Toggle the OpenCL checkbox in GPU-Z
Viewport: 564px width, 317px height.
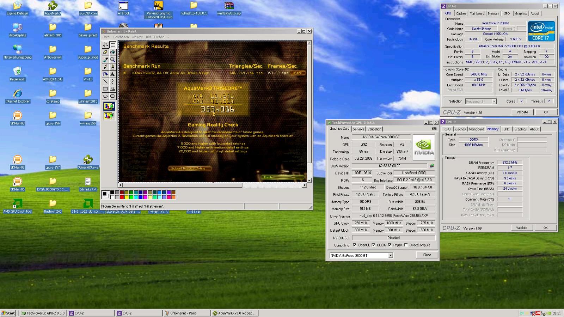pyautogui.click(x=355, y=245)
